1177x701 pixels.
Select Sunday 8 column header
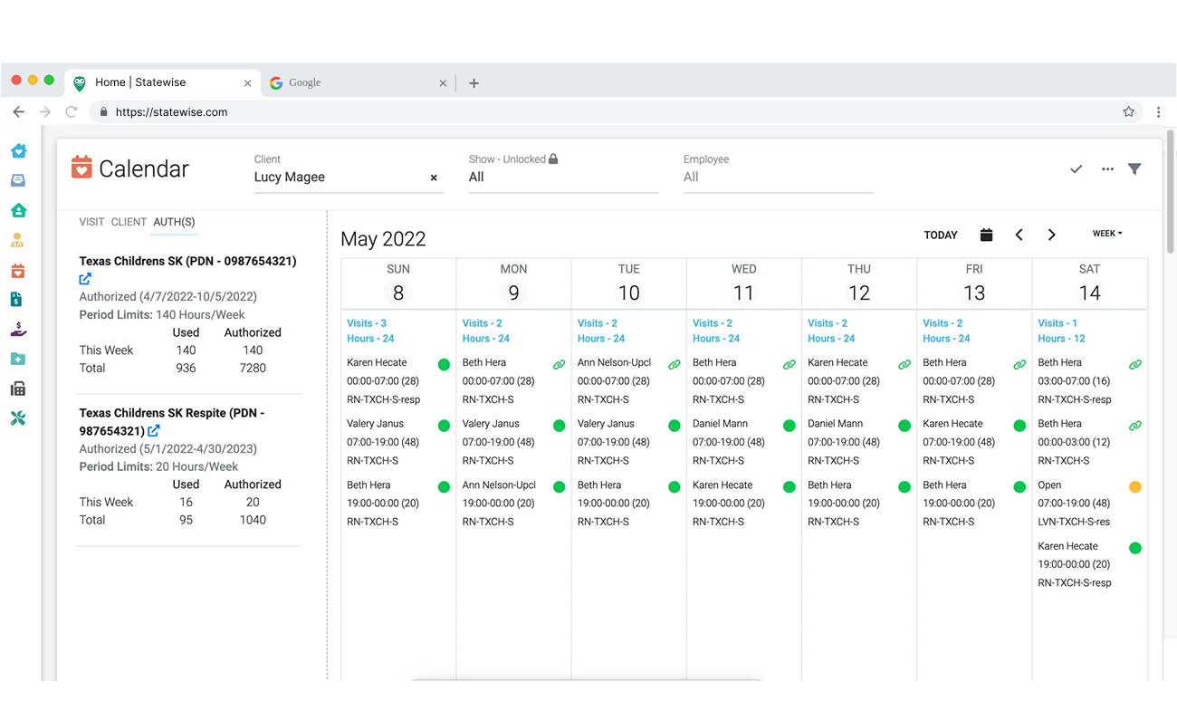398,283
